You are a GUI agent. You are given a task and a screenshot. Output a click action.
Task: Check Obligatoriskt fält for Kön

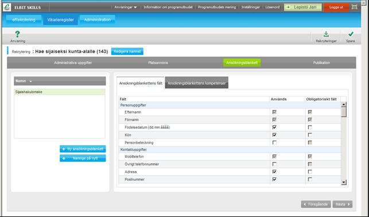click(x=310, y=135)
